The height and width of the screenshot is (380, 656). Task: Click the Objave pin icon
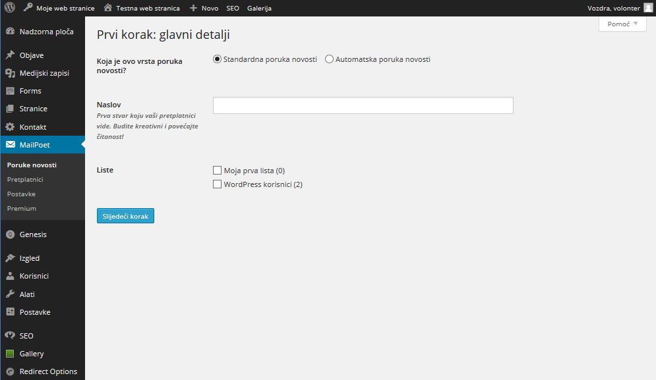pos(10,55)
